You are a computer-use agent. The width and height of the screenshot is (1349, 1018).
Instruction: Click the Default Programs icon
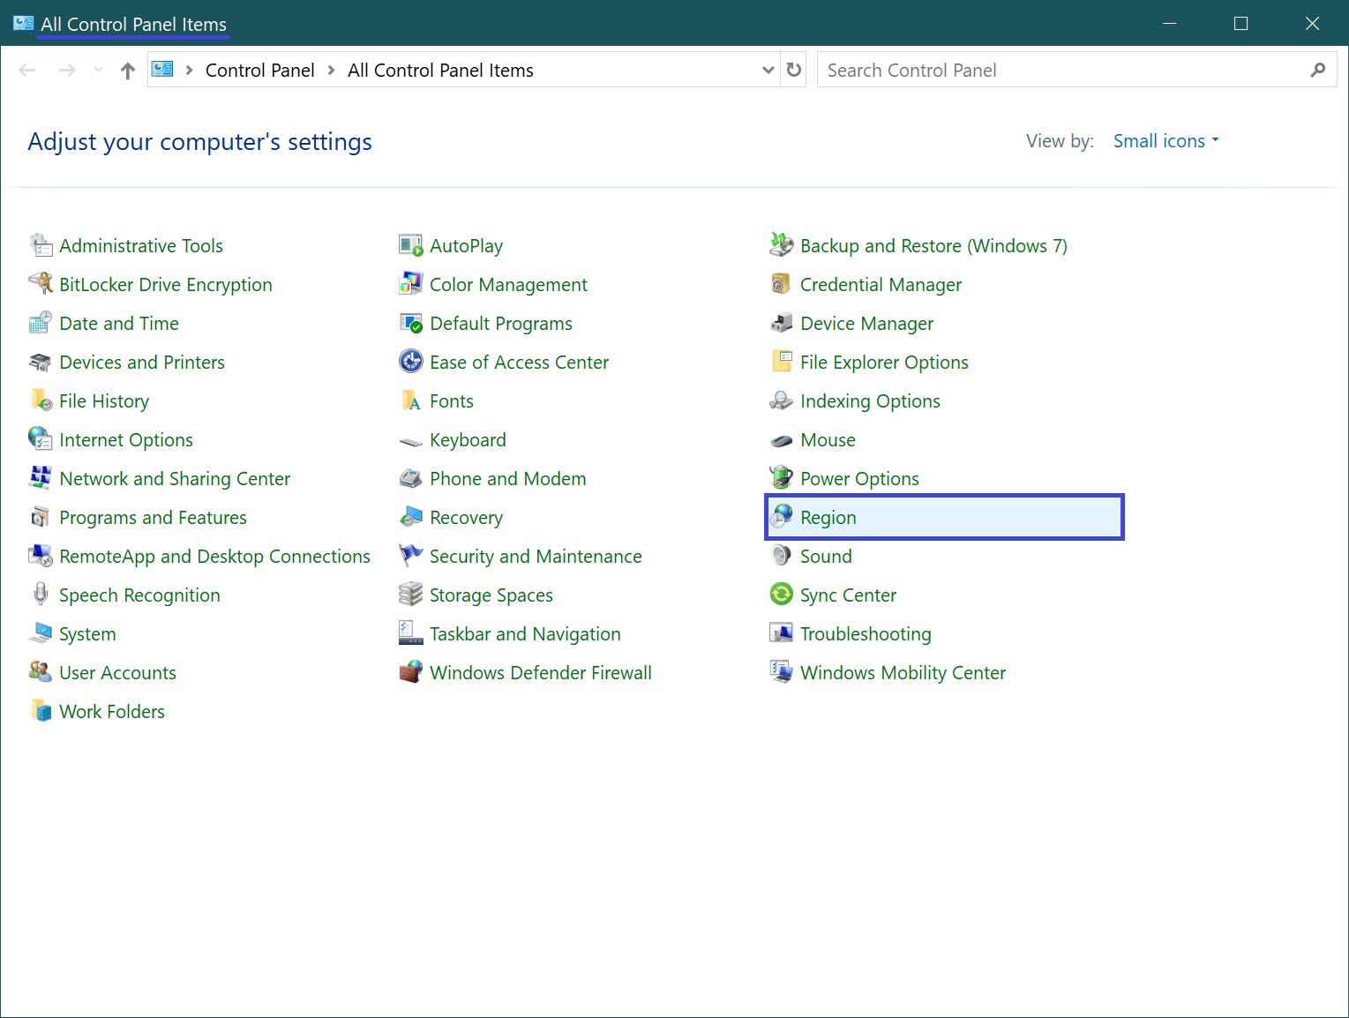(411, 323)
